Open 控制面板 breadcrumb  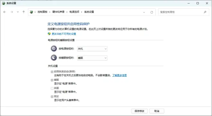pos(42,12)
